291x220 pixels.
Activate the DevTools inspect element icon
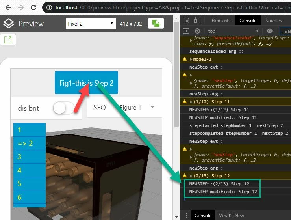[186, 20]
